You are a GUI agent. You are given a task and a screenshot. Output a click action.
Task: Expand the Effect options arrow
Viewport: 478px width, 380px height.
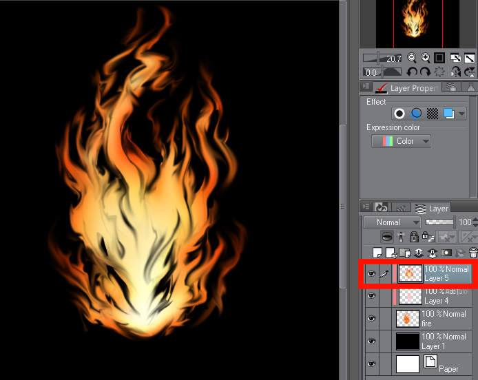[x=462, y=114]
